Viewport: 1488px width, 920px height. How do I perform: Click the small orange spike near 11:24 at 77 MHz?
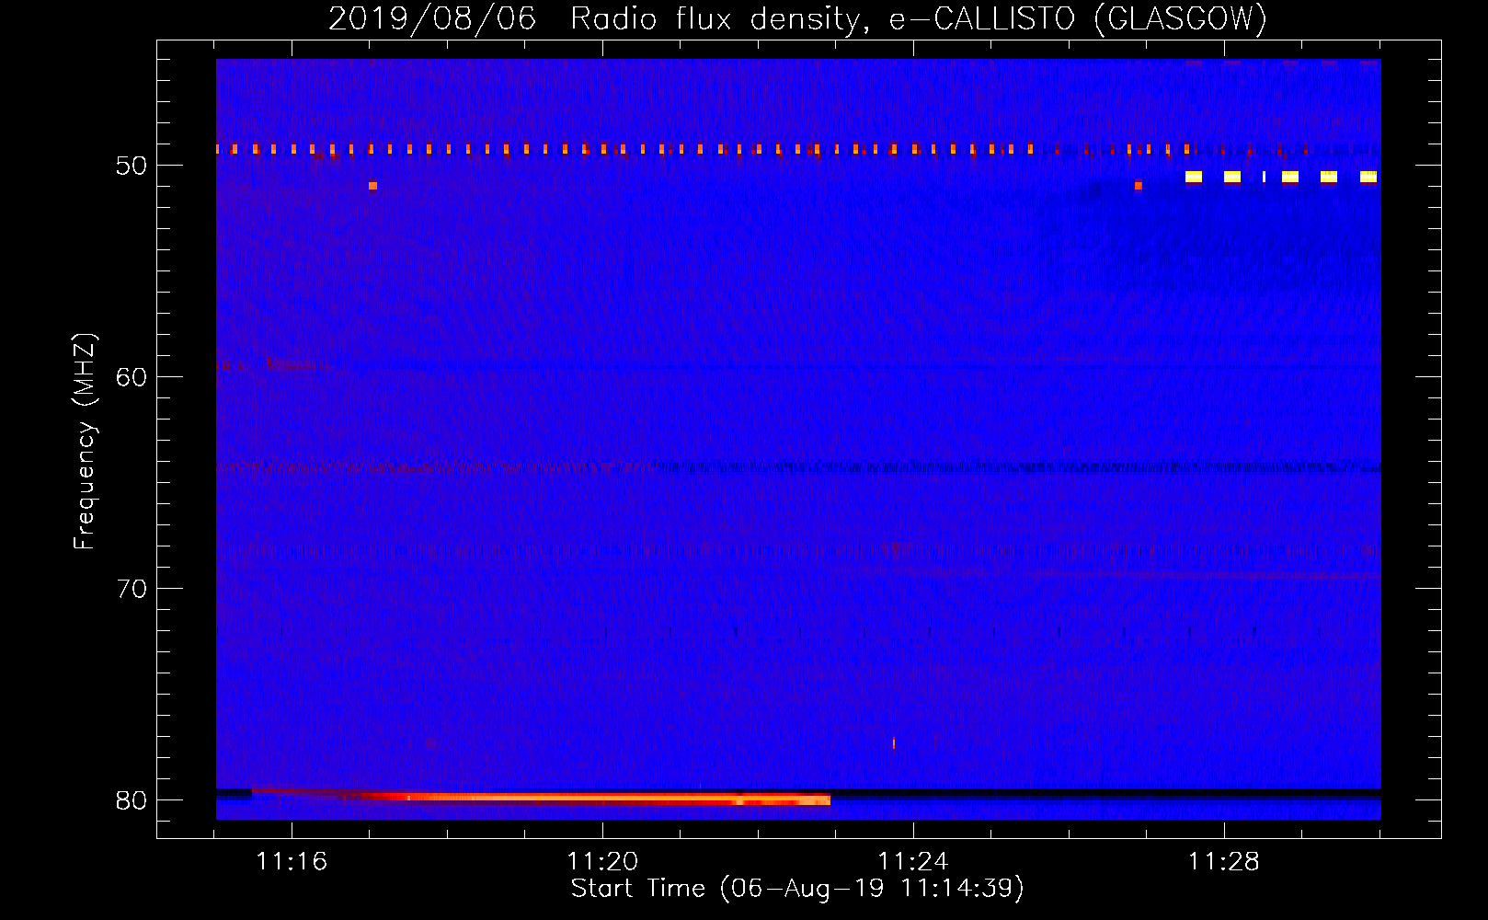tap(894, 743)
